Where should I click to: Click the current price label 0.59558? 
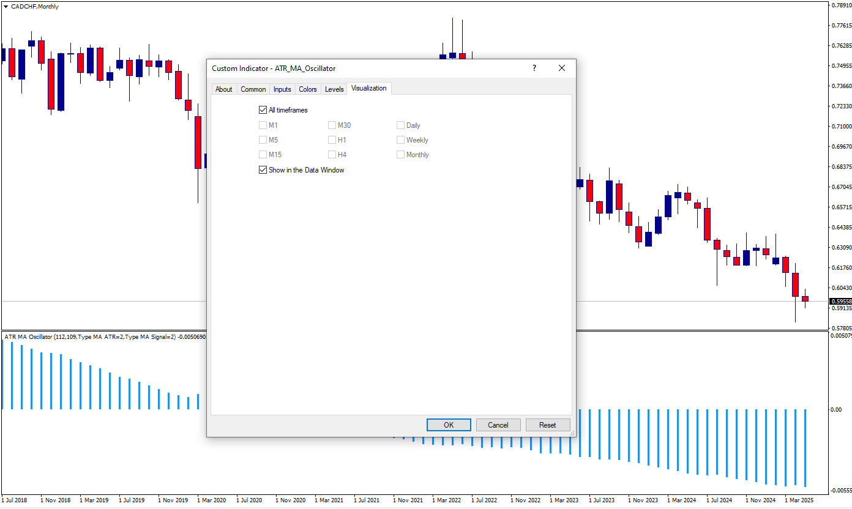point(840,302)
